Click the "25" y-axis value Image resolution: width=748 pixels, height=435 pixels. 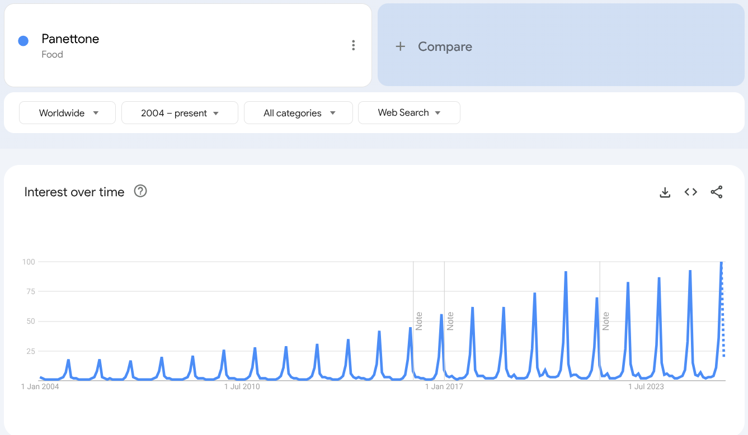pyautogui.click(x=31, y=351)
